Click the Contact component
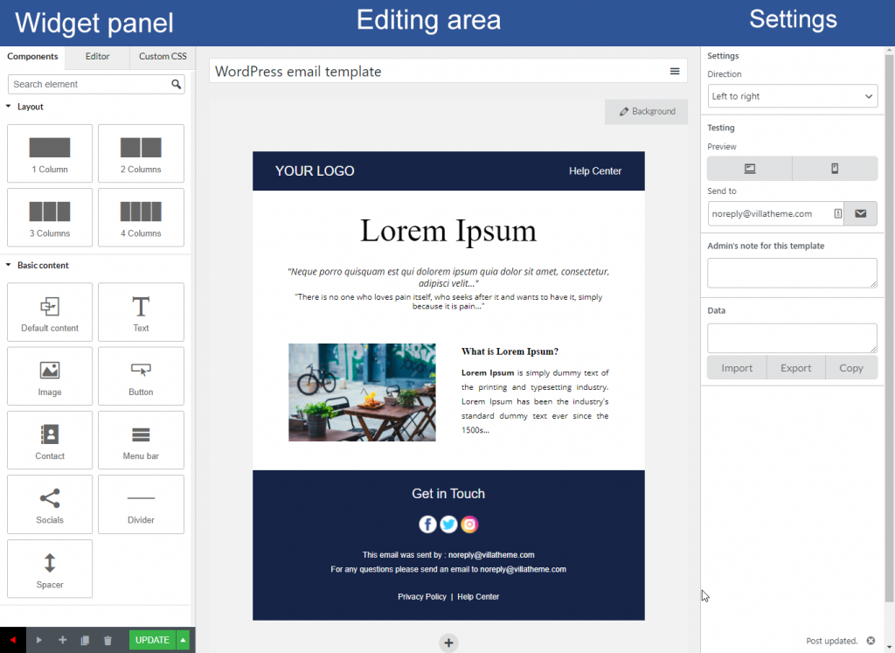The width and height of the screenshot is (895, 653). pyautogui.click(x=49, y=440)
